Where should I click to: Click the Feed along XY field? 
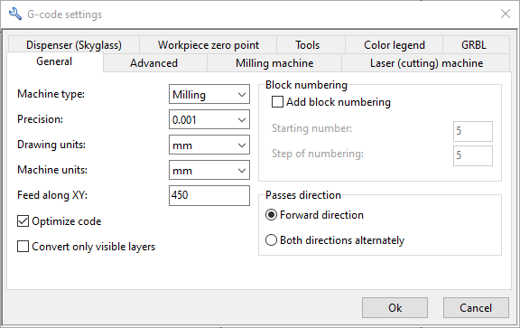click(x=209, y=195)
